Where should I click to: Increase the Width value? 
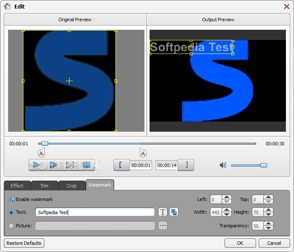[x=227, y=210]
